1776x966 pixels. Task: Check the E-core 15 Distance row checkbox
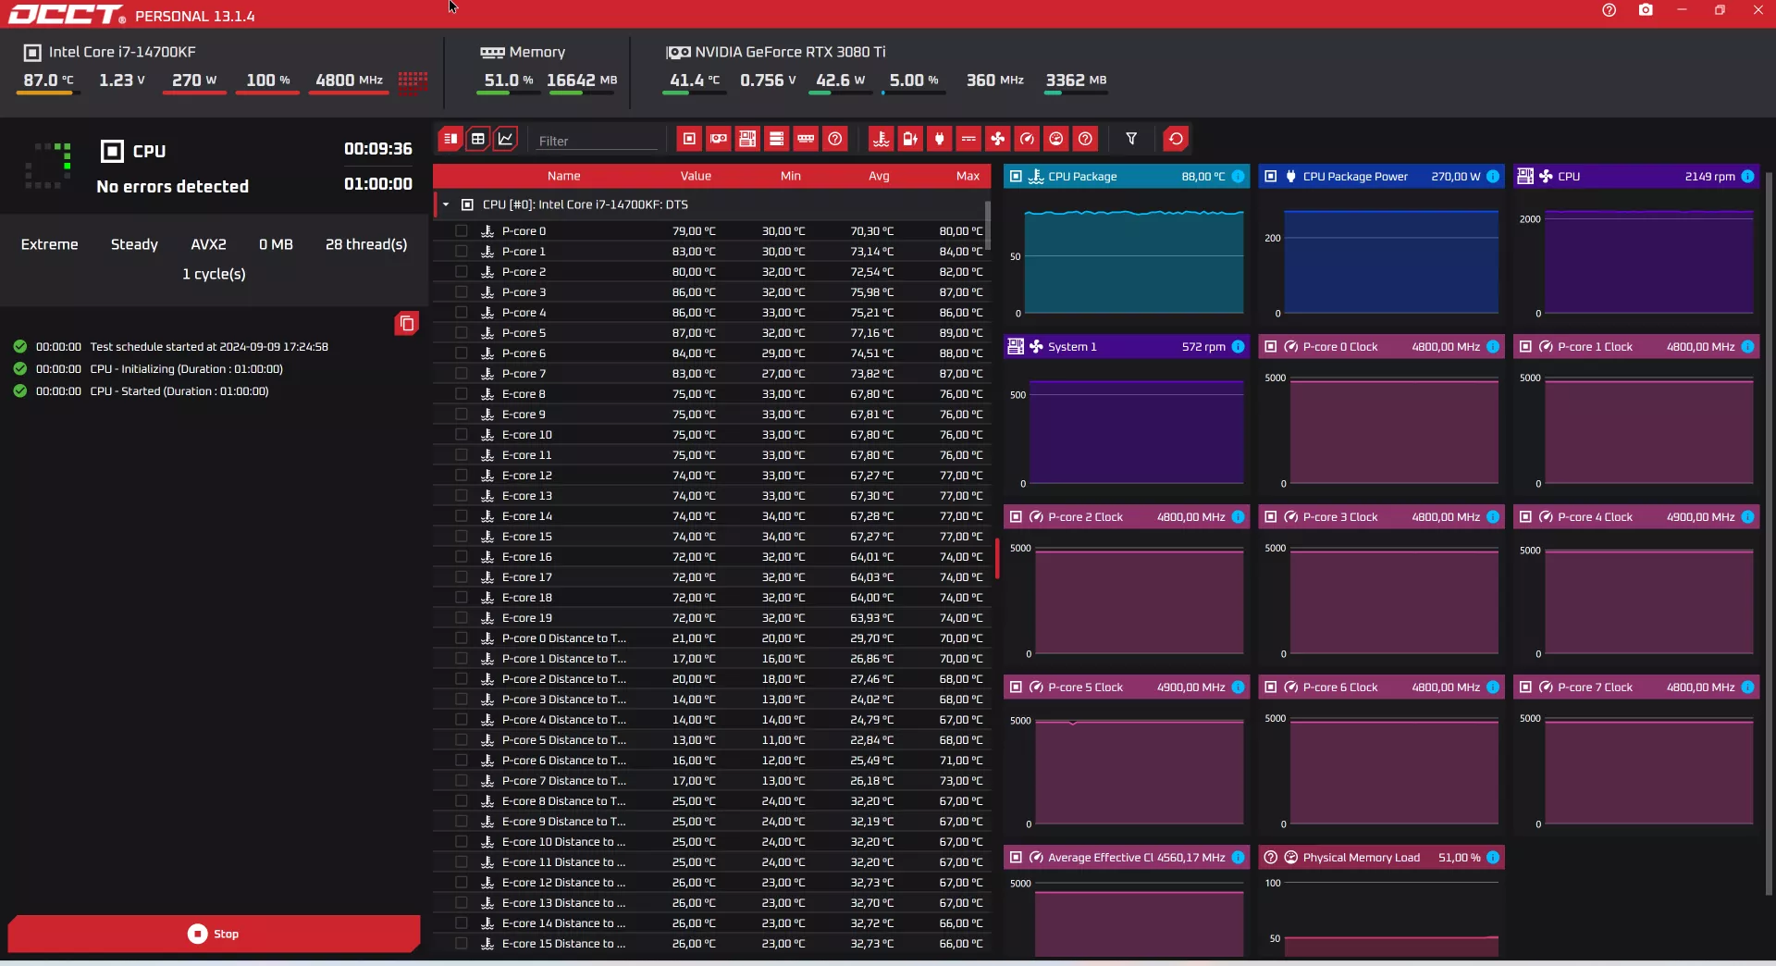pos(461,943)
